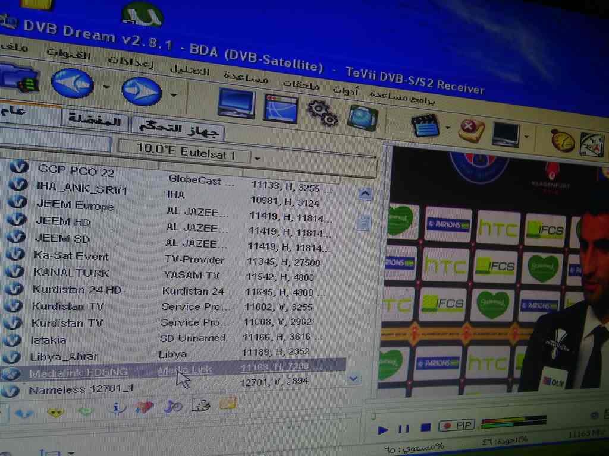Click the picture edit bottom toolbar icon
The image size is (609, 456).
[201, 405]
